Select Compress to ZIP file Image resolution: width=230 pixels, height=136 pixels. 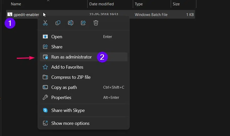pyautogui.click(x=83, y=77)
